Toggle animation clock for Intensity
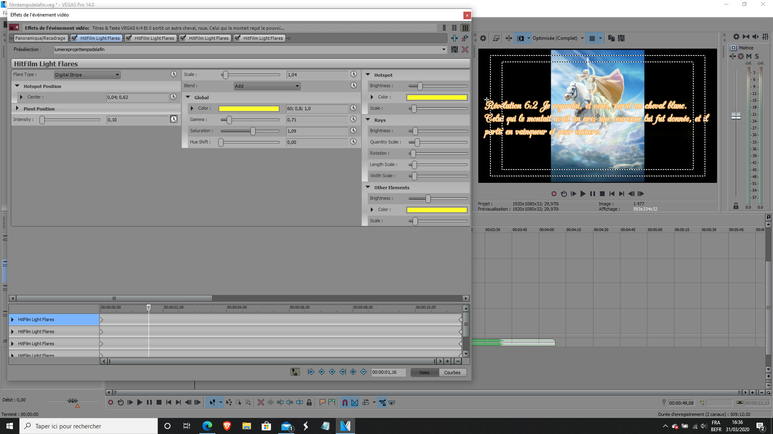 coord(174,119)
